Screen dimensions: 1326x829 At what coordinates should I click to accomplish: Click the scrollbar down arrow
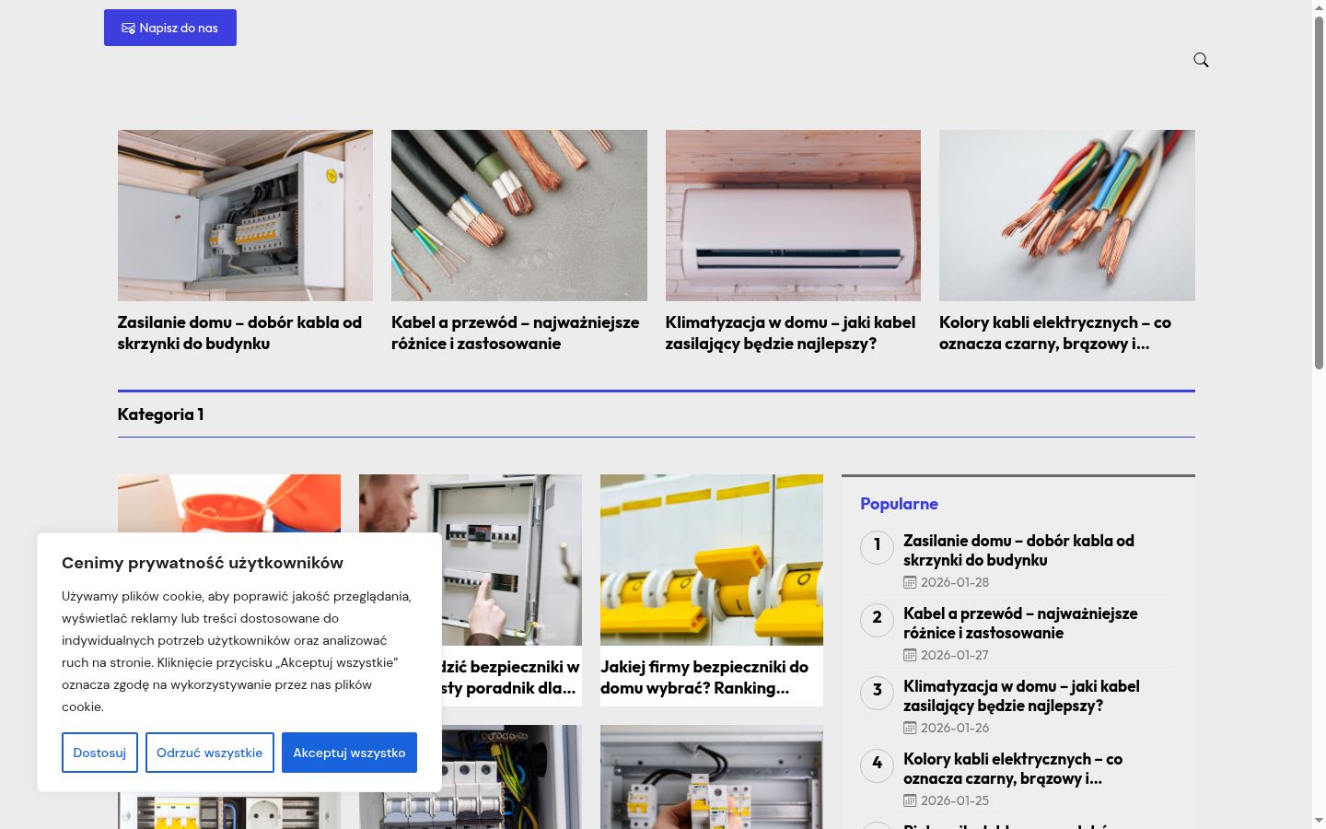click(1319, 821)
